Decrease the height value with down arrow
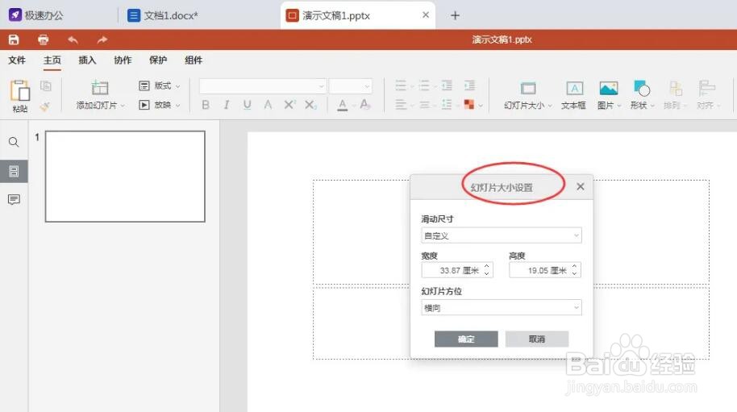737x412 pixels. pyautogui.click(x=574, y=273)
